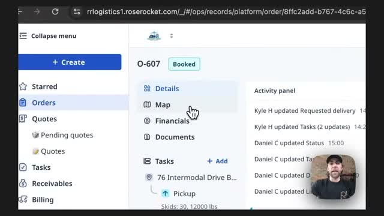
Task: Click the presenter webcam thumbnail
Action: click(x=334, y=176)
